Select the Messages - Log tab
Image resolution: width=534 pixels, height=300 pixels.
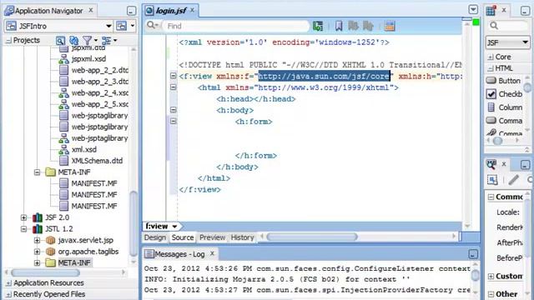pyautogui.click(x=179, y=254)
